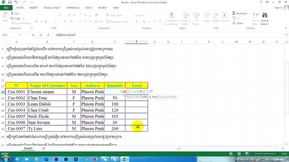Click the Cus 0005 cell

click(17, 116)
